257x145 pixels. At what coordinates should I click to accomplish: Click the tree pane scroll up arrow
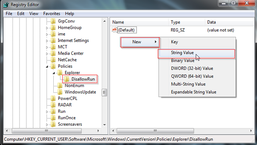(105, 21)
